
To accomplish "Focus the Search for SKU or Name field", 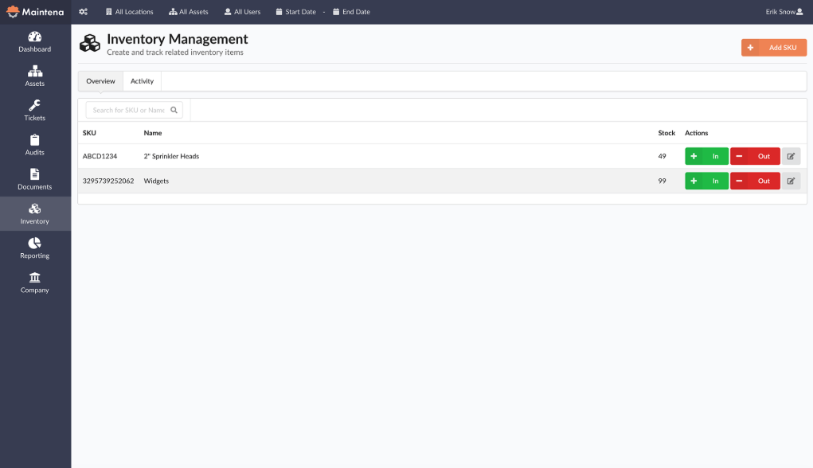I will (x=134, y=110).
